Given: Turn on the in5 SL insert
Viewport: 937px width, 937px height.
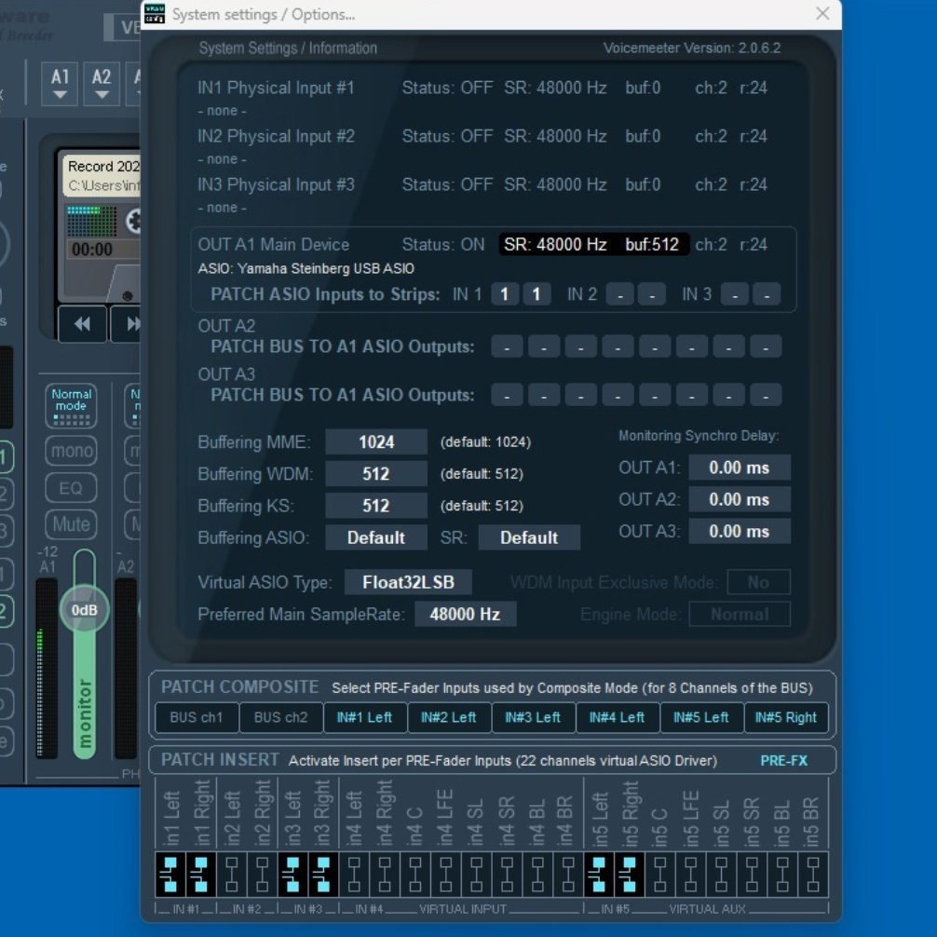Looking at the screenshot, I should click(x=721, y=875).
